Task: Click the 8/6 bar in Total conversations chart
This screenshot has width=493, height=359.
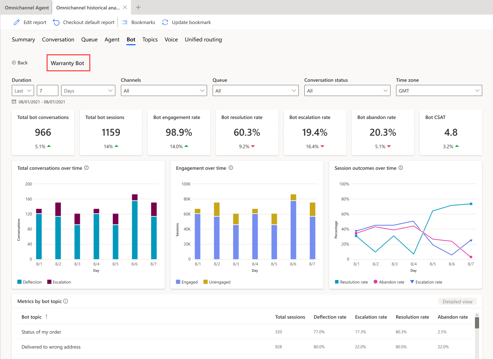Action: [x=135, y=226]
